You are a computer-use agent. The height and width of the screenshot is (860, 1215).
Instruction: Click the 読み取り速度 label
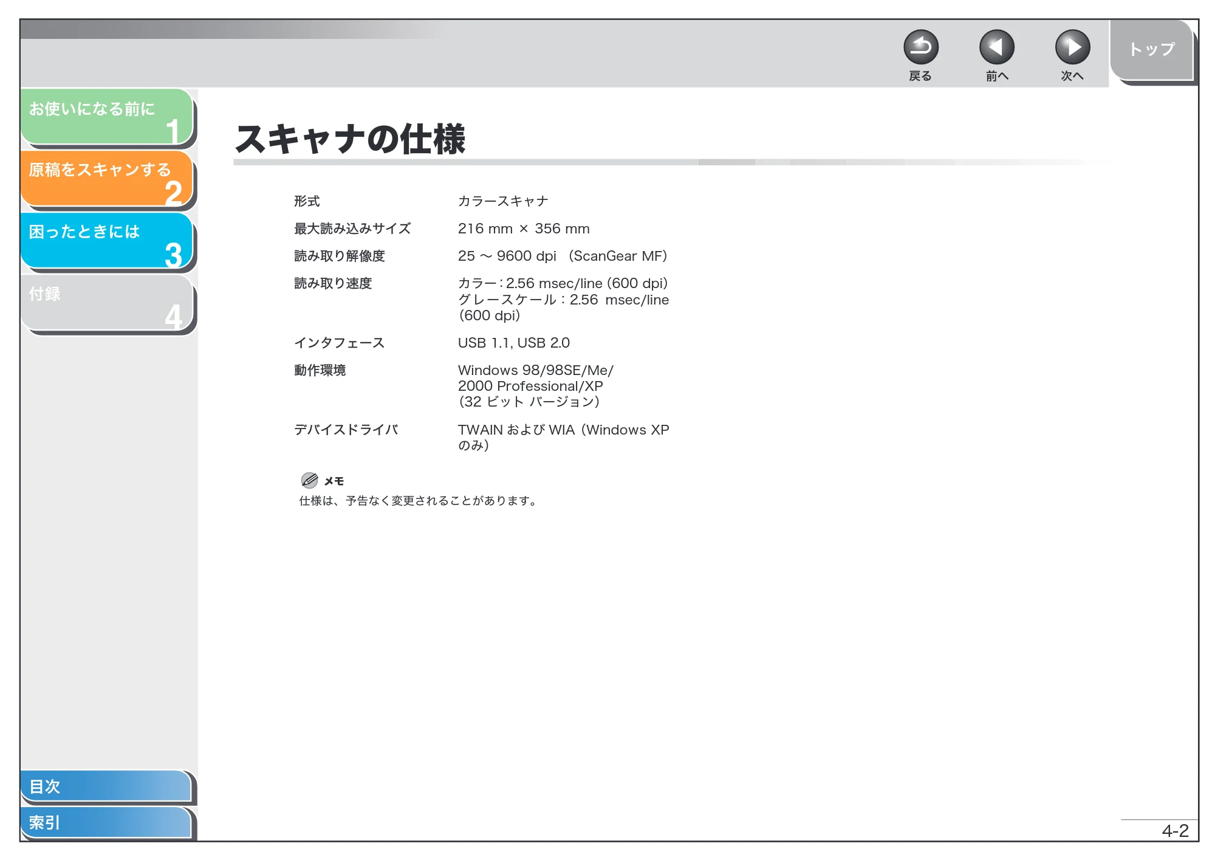coord(333,283)
